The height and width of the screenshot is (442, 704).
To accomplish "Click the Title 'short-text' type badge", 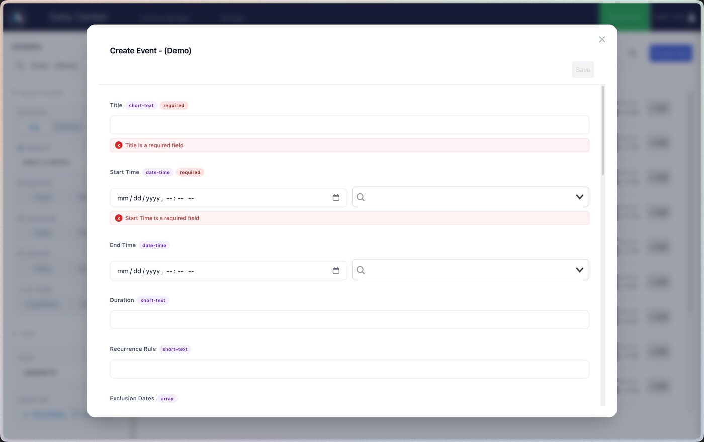I will point(141,106).
